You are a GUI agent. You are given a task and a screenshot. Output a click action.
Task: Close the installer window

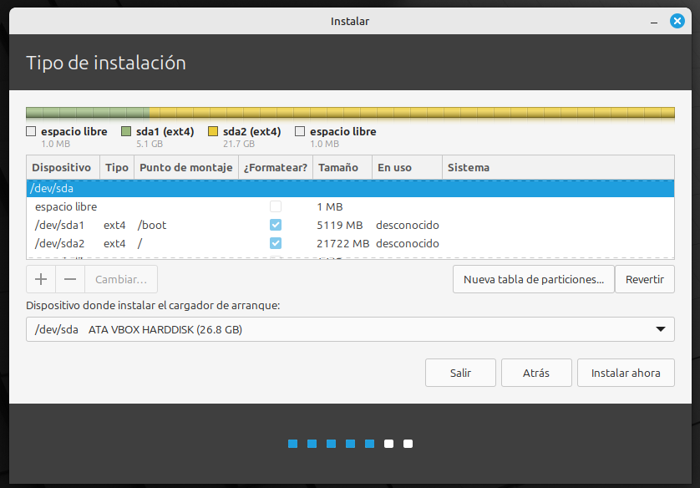[x=677, y=21]
